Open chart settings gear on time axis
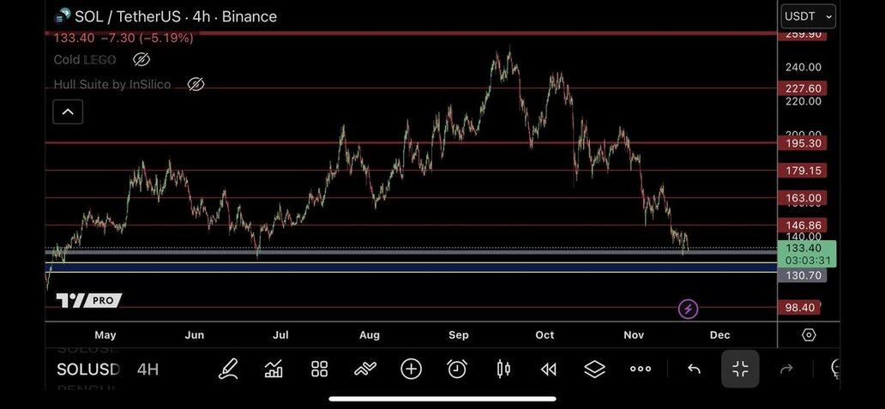Screen dimensions: 885x409 click(809, 334)
